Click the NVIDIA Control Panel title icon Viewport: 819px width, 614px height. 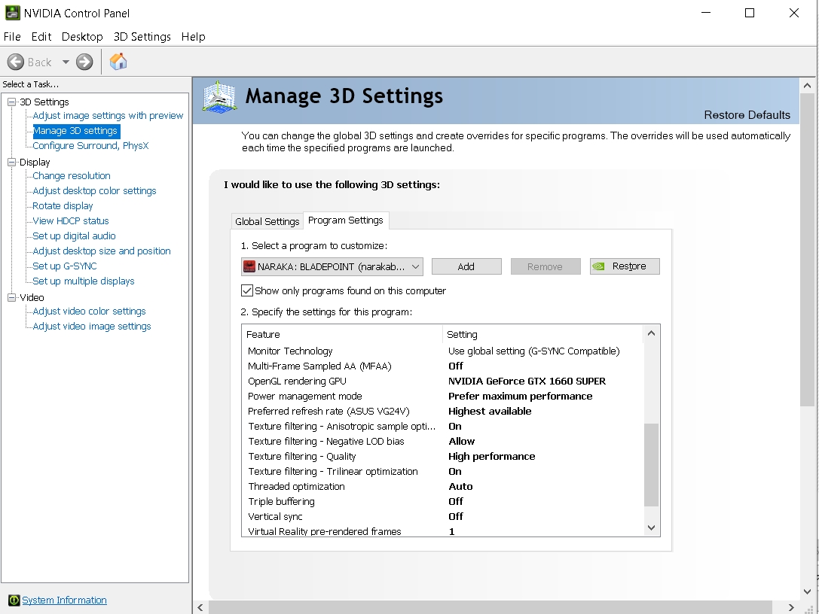(x=12, y=13)
